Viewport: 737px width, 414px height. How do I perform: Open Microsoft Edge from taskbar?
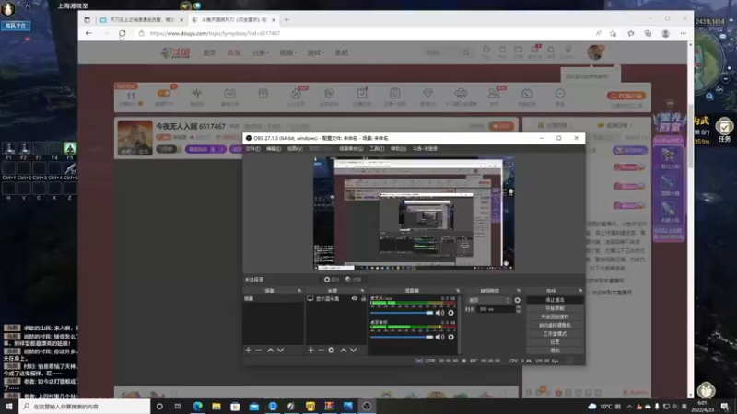[x=197, y=407]
